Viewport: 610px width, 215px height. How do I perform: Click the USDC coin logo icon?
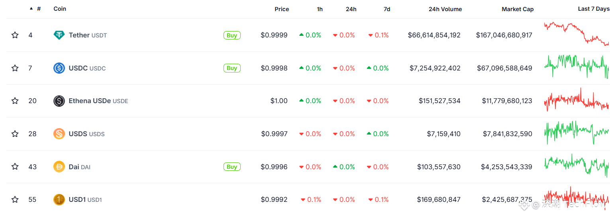pyautogui.click(x=59, y=68)
